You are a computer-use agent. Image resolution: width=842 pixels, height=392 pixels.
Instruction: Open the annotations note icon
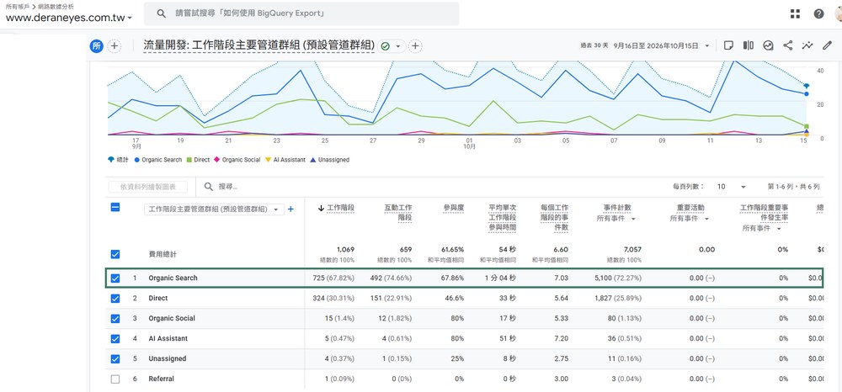pos(728,45)
